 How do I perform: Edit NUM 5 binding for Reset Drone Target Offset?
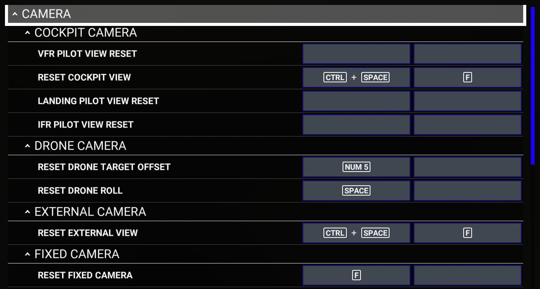point(356,167)
